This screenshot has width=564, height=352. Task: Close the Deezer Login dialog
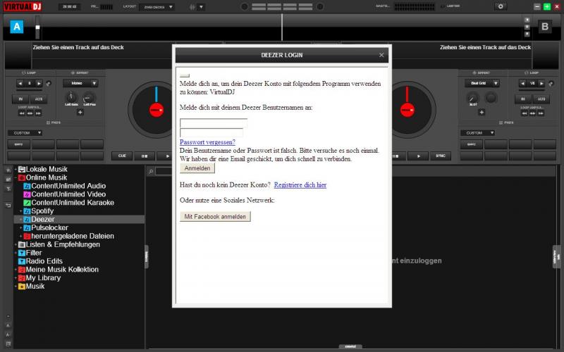pyautogui.click(x=381, y=55)
